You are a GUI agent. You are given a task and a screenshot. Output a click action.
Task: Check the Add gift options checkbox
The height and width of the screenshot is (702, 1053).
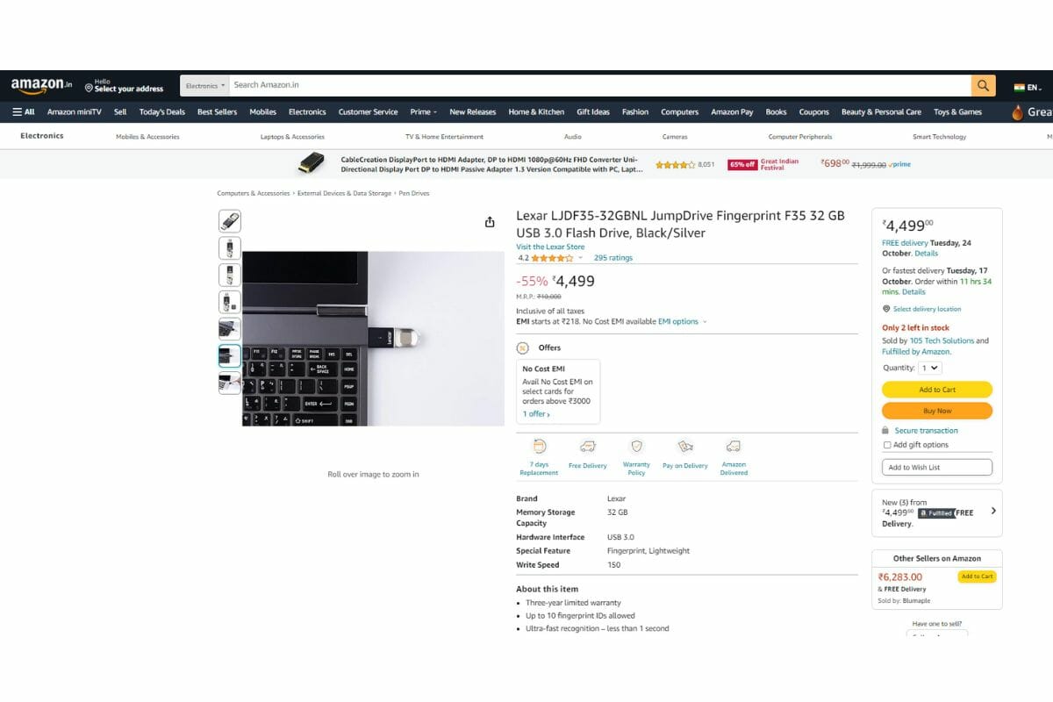point(887,445)
